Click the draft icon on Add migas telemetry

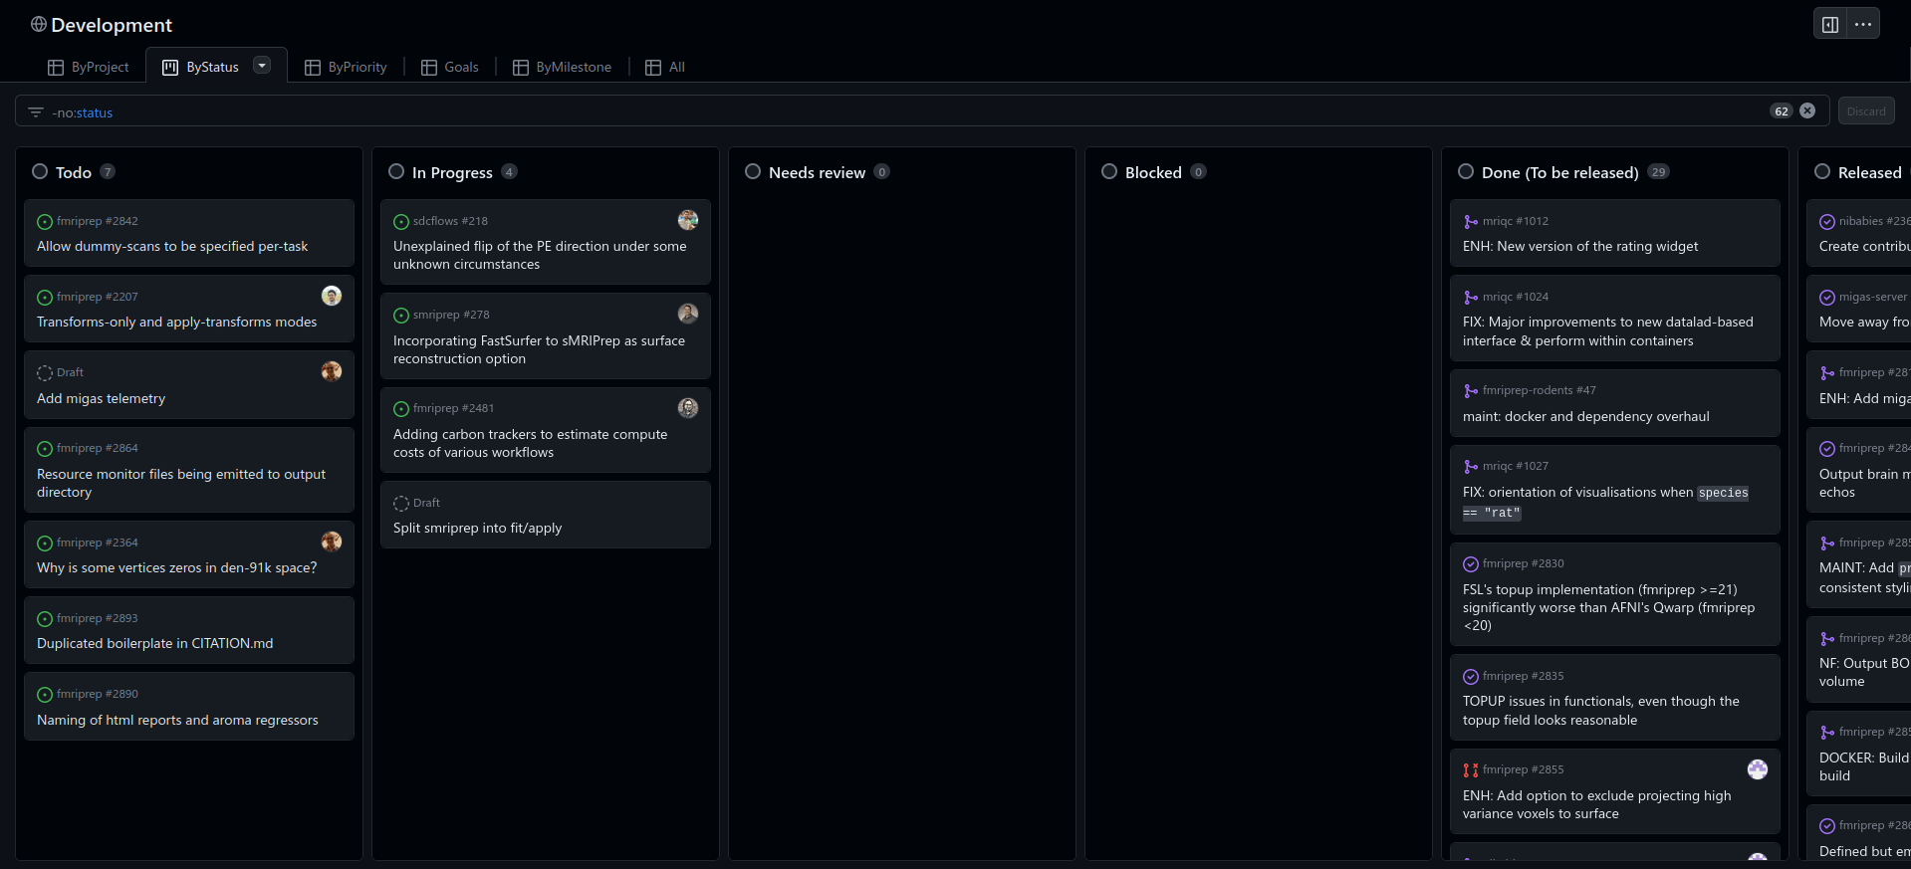(45, 373)
